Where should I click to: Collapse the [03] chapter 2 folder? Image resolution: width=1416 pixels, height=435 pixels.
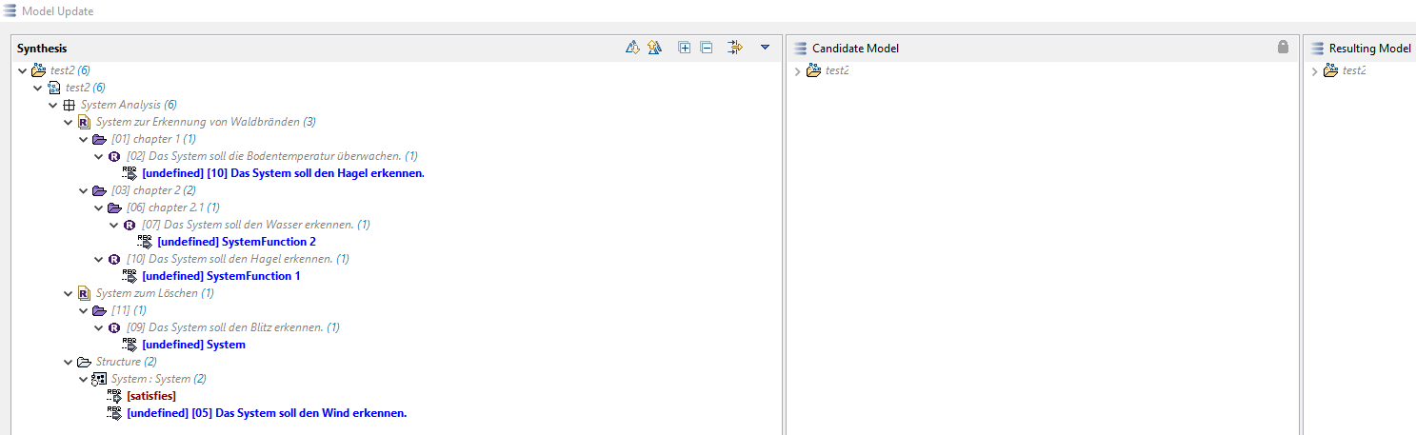click(x=84, y=190)
